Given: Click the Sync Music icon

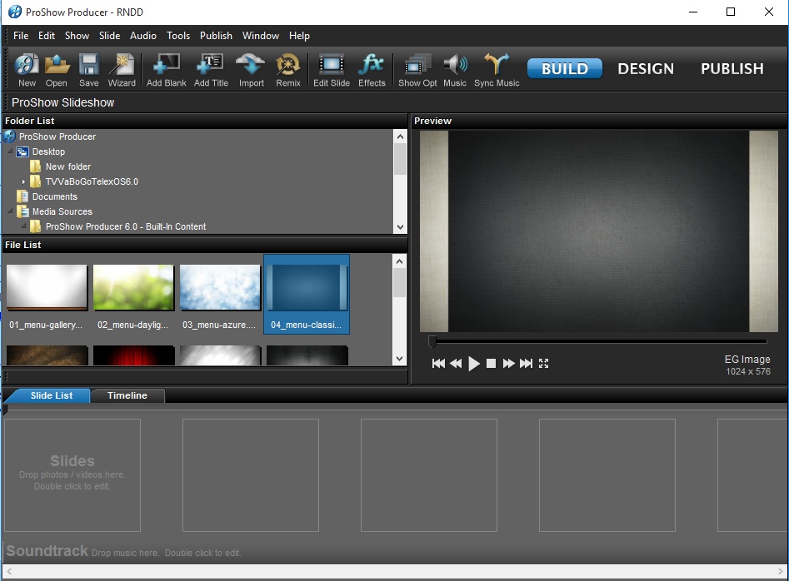Looking at the screenshot, I should pos(496,71).
